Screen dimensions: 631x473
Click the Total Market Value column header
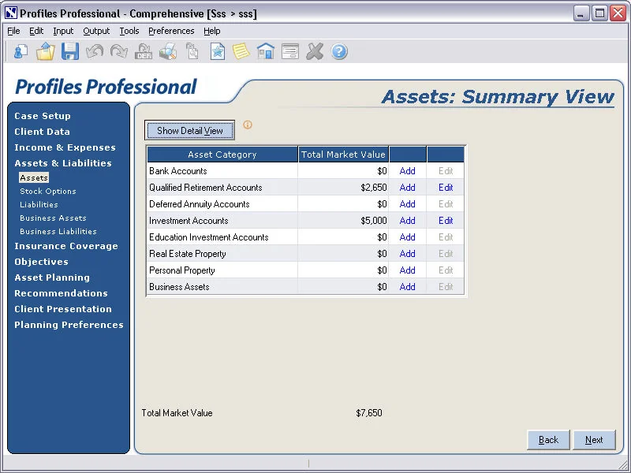tap(343, 155)
